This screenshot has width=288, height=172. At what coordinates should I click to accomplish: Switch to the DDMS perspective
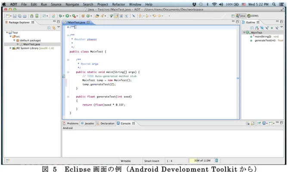(x=253, y=16)
